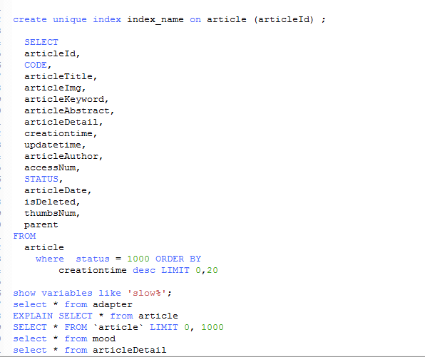Click the 'select * from articleDetail' line
Screen dimensions: 425x357
[x=90, y=350]
